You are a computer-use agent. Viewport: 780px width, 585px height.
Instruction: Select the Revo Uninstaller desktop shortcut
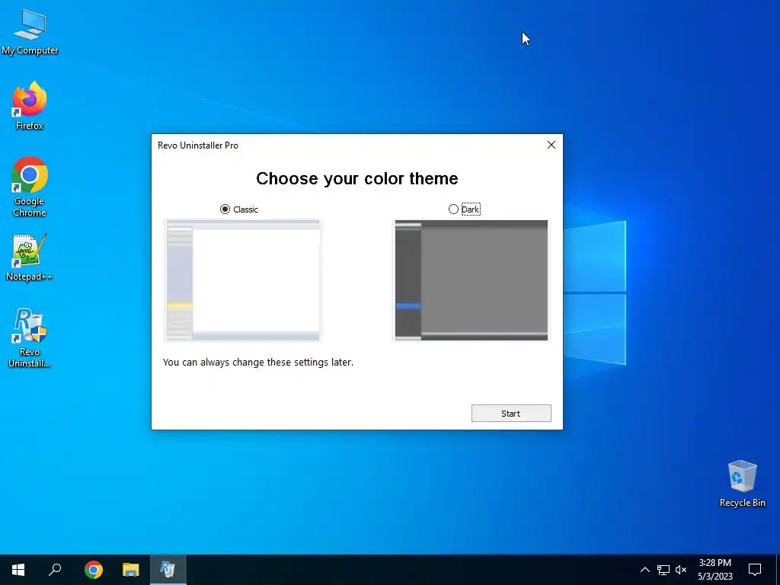tap(30, 338)
